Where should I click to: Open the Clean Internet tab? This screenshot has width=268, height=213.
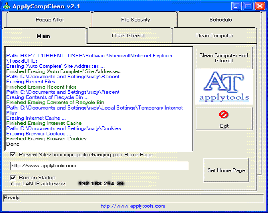coord(128,36)
